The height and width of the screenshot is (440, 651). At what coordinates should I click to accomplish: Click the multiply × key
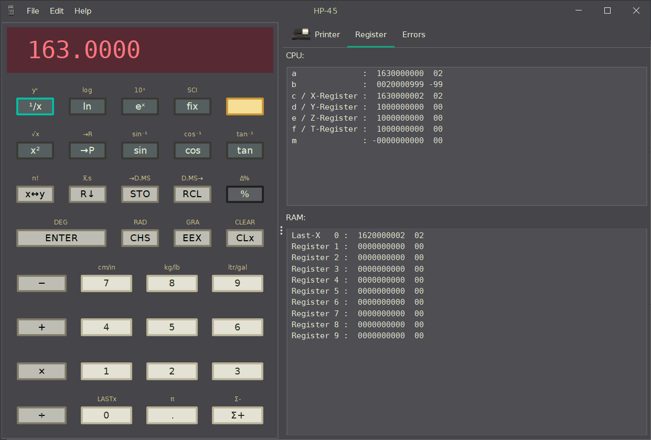42,371
